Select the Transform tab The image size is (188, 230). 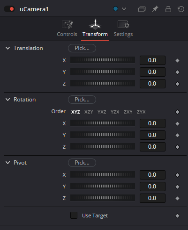(95, 29)
